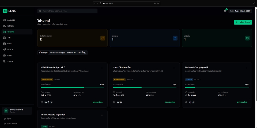
Task: Switch to กำลังดำเนินการ (2) tab
Action: (57, 53)
